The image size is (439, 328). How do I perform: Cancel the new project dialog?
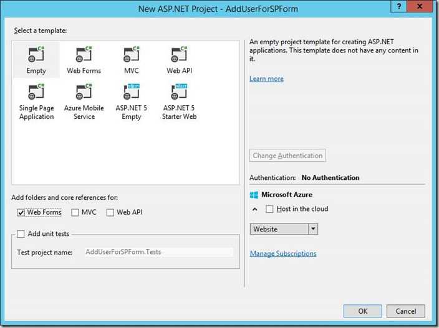point(406,311)
